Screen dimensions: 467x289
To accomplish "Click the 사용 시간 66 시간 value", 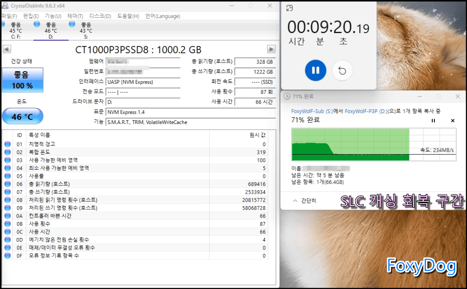I will click(x=255, y=102).
